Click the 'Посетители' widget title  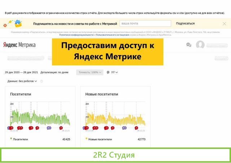21,94
